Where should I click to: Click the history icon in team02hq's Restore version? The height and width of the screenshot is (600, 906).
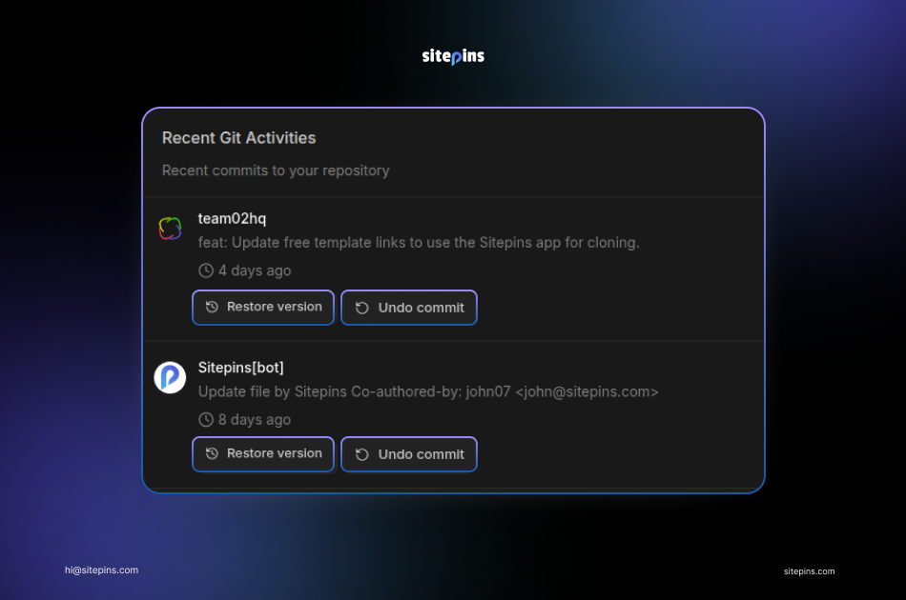[x=213, y=308]
